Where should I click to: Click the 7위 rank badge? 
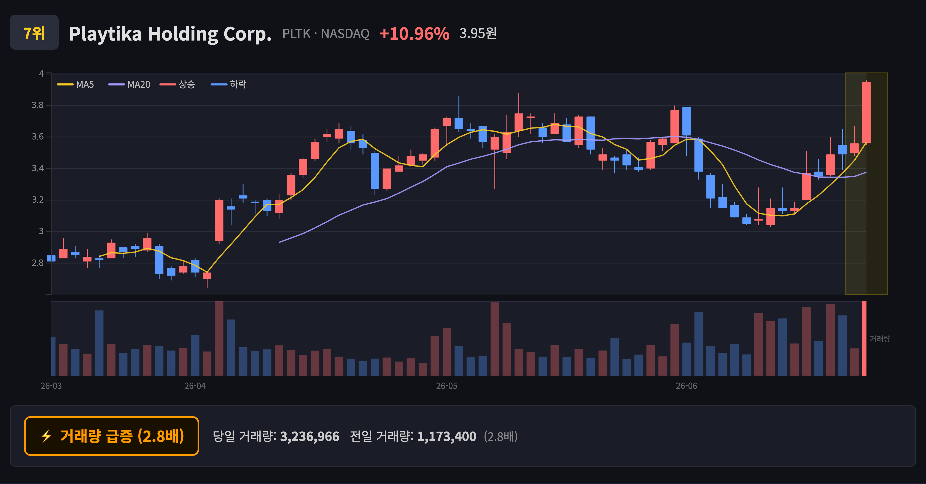(34, 32)
